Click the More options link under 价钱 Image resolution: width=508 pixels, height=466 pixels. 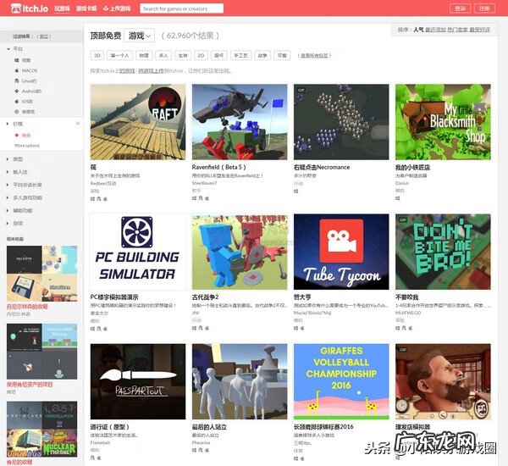(27, 146)
